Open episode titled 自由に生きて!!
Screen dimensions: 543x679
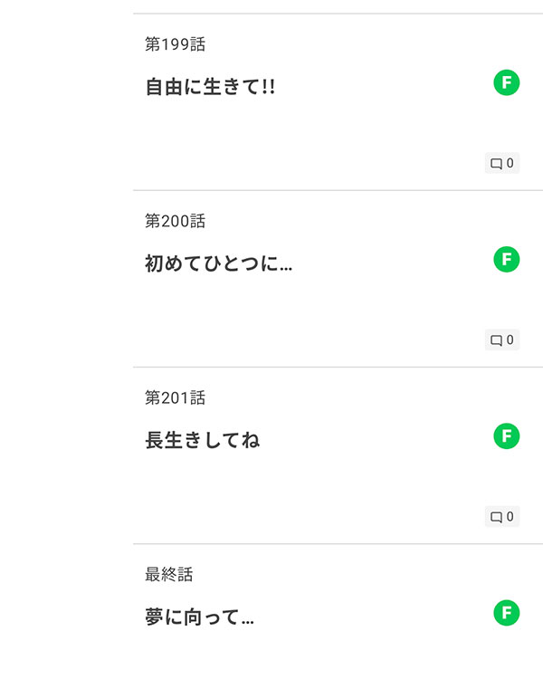(210, 88)
